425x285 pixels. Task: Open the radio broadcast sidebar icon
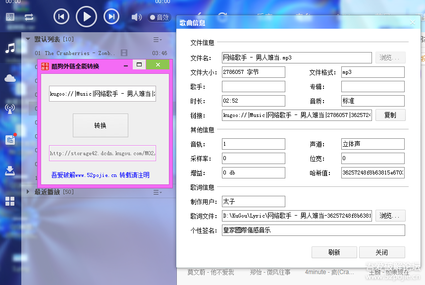[10, 109]
